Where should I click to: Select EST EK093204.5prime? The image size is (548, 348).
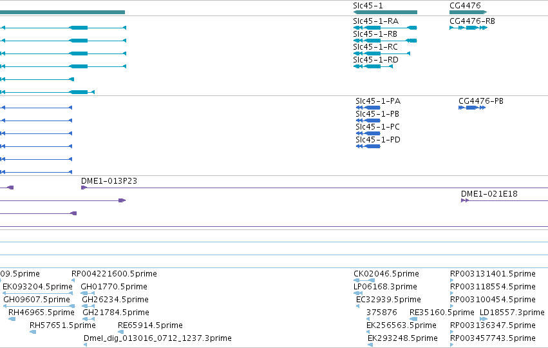click(37, 287)
